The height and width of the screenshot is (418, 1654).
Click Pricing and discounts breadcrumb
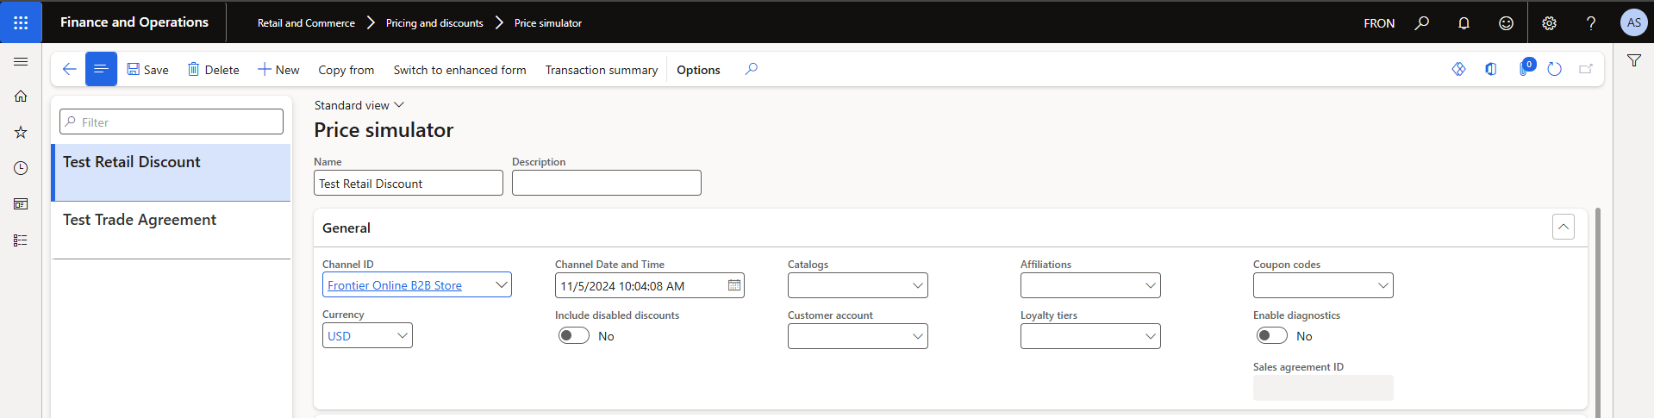tap(434, 23)
